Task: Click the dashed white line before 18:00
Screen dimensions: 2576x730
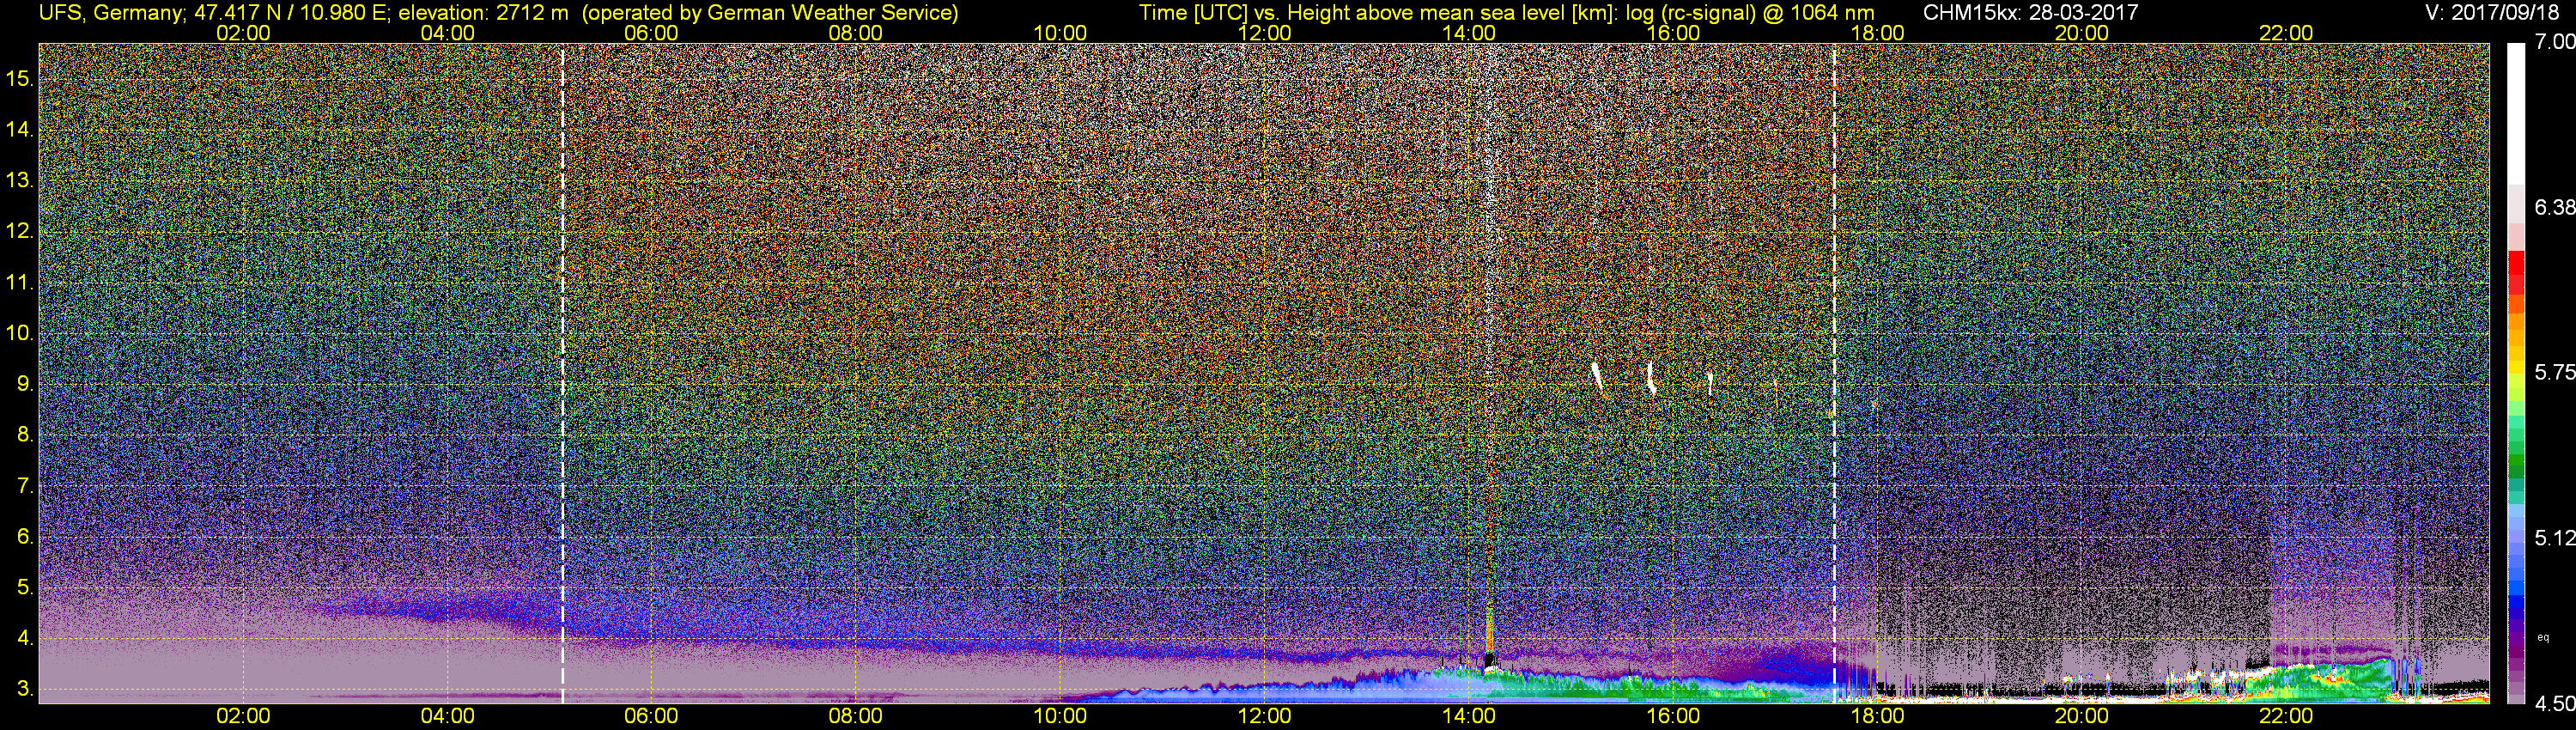Action: click(1834, 373)
